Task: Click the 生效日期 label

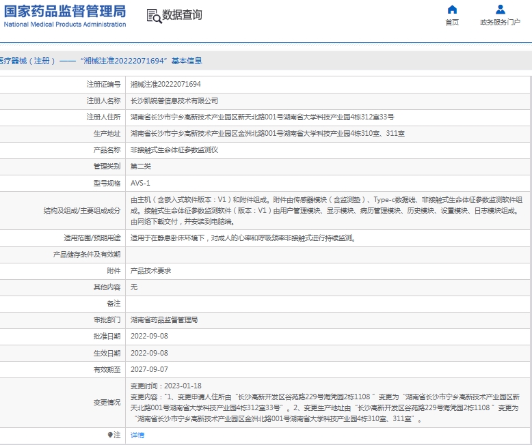Action: 107,354
